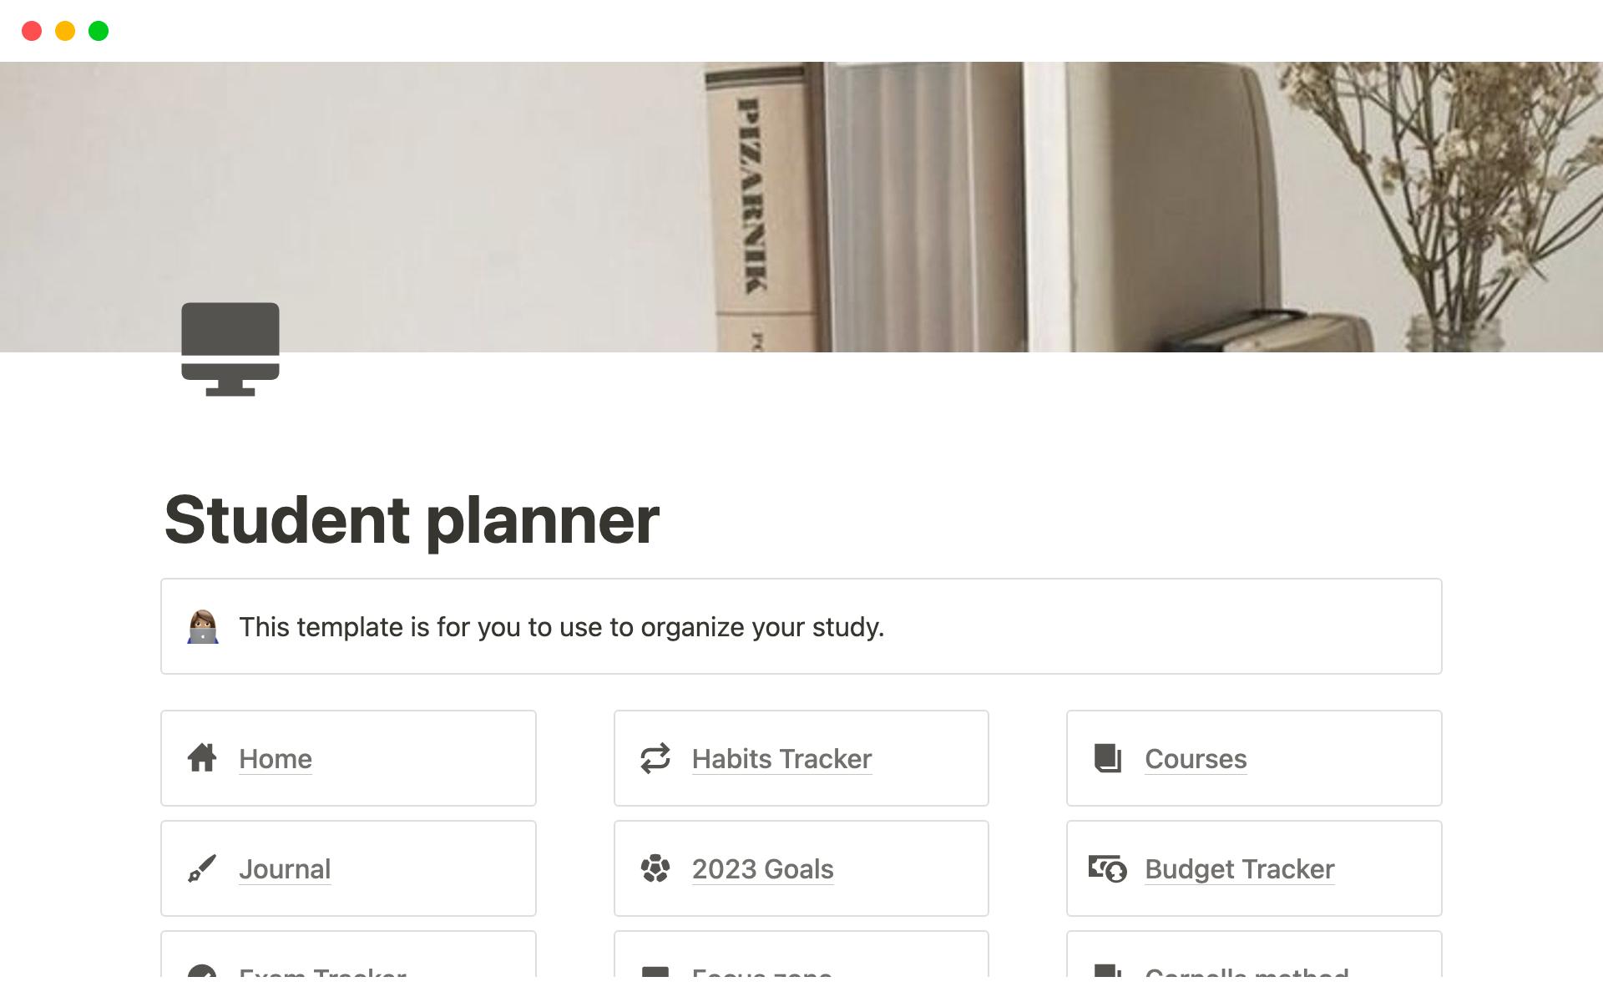Image resolution: width=1603 pixels, height=1002 pixels.
Task: Click the house icon beside Home
Action: (x=202, y=758)
